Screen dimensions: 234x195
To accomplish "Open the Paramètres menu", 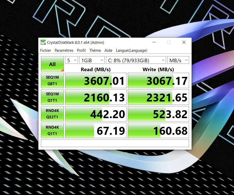I will point(64,50).
